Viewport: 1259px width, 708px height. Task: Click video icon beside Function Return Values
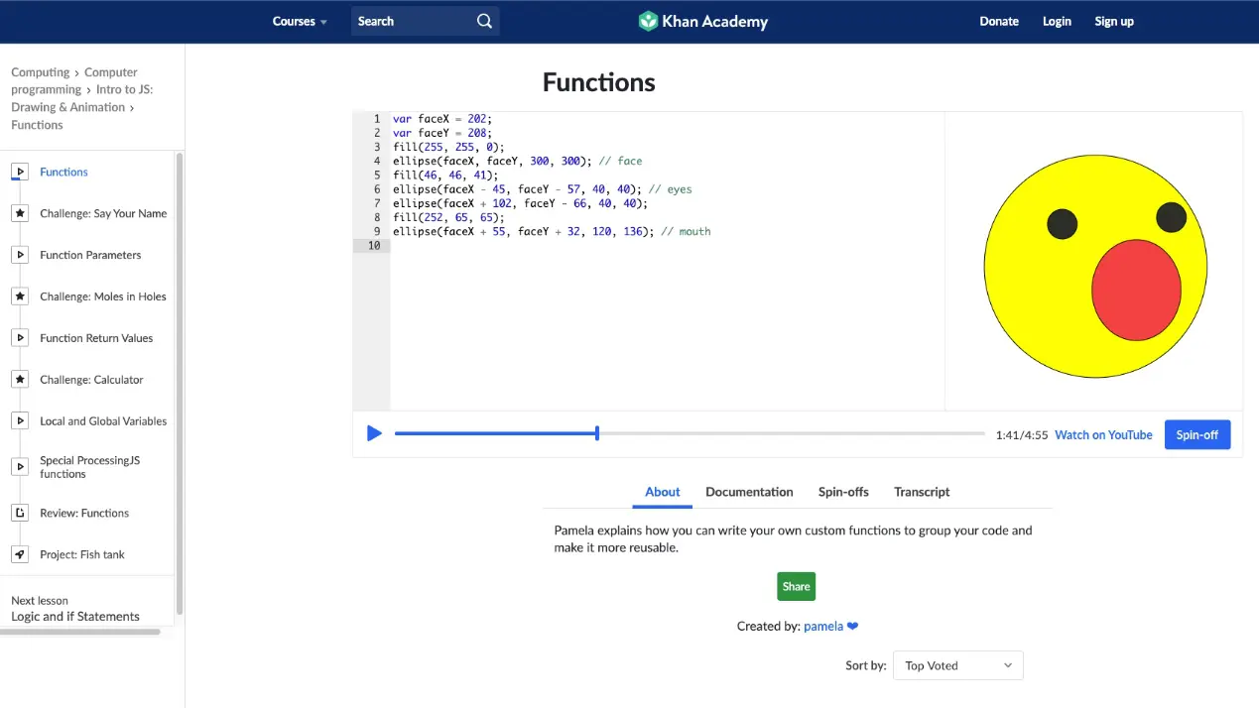pyautogui.click(x=20, y=338)
